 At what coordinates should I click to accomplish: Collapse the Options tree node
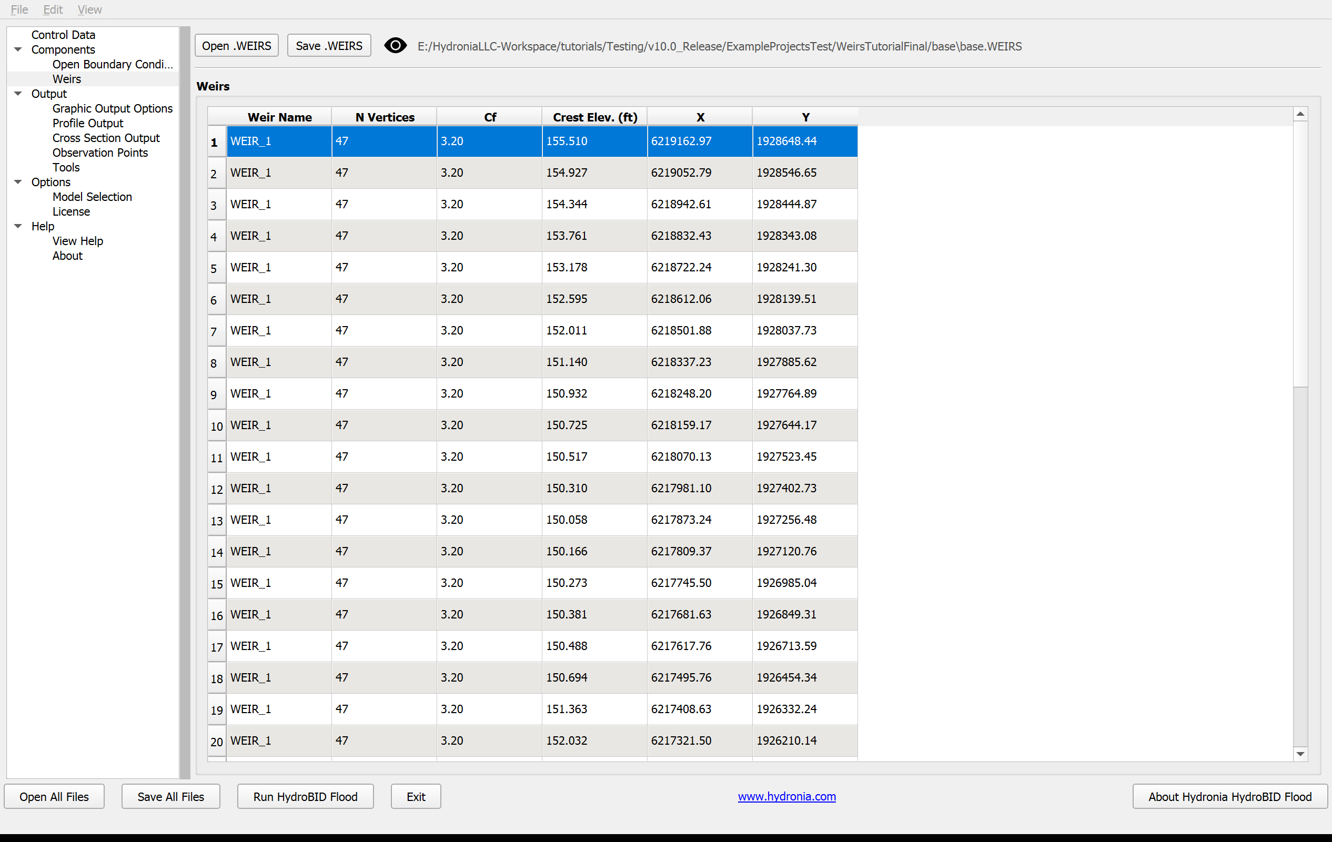click(18, 182)
